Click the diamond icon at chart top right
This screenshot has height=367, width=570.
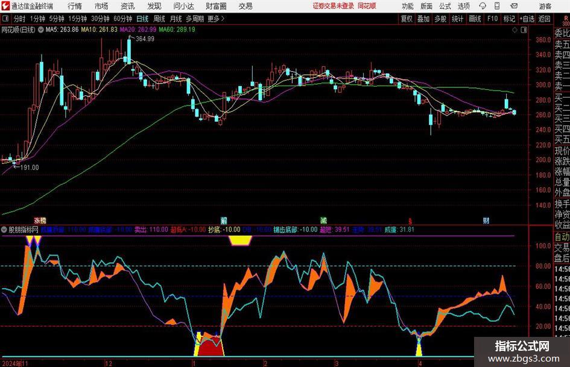[x=515, y=30]
